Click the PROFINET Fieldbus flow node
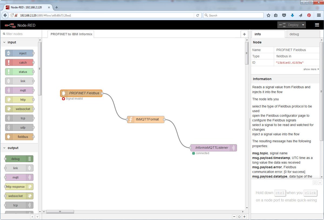 pos(81,93)
